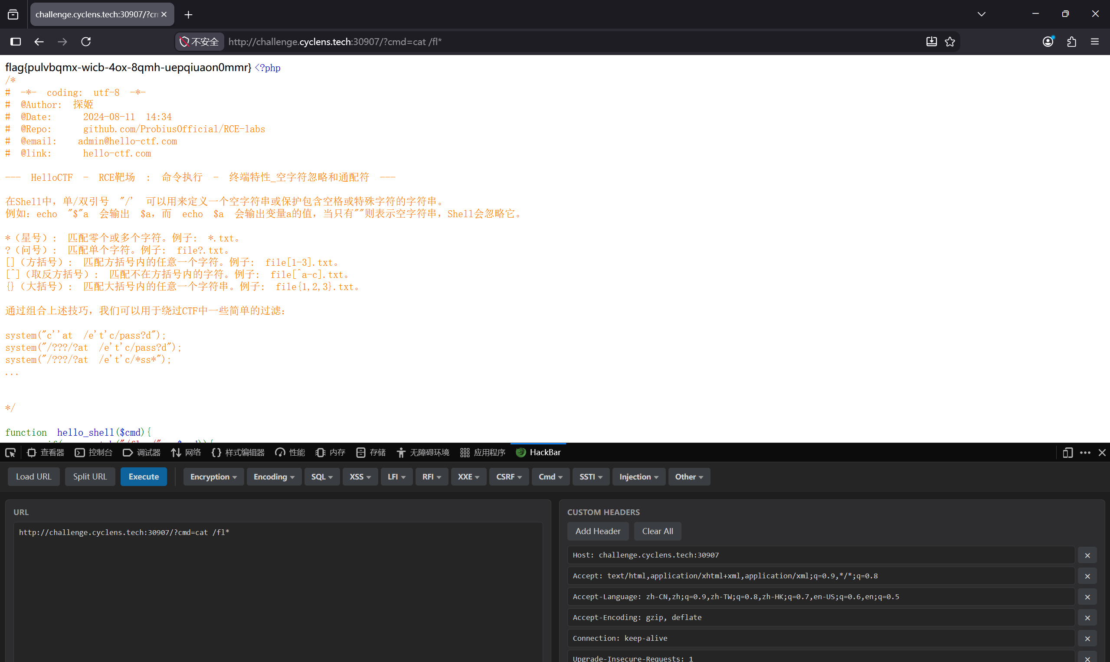Viewport: 1110px width, 662px height.
Task: Expand the Cmd dropdown menu
Action: tap(550, 477)
